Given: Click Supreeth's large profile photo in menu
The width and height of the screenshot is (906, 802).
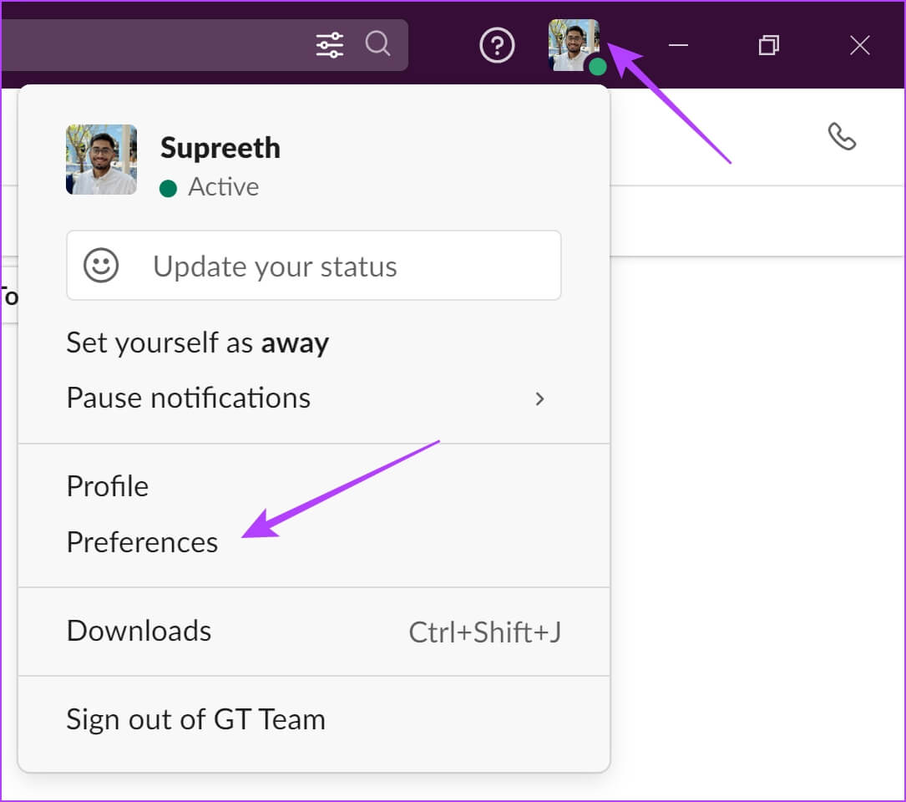Looking at the screenshot, I should pyautogui.click(x=102, y=160).
